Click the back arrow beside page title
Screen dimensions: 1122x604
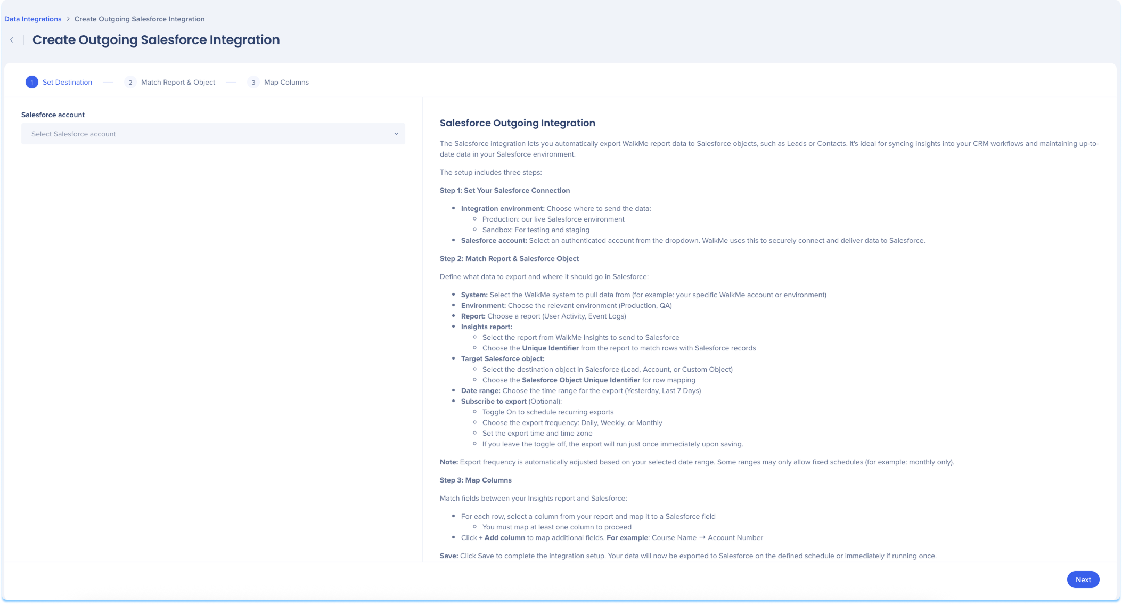[x=12, y=40]
